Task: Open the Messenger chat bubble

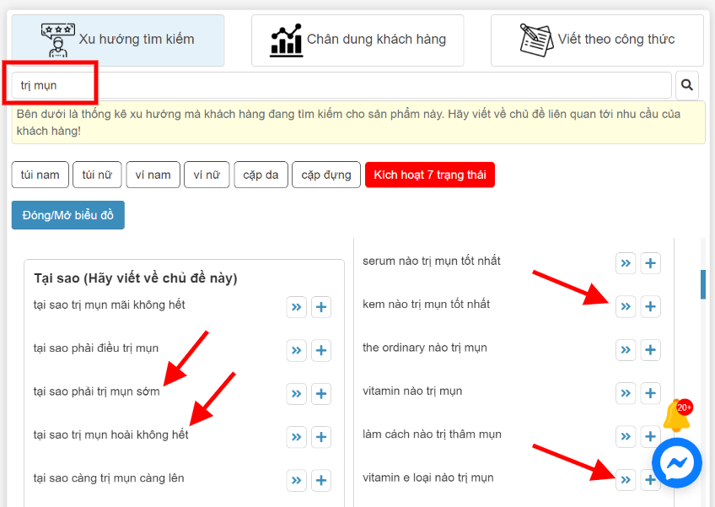Action: pyautogui.click(x=677, y=463)
